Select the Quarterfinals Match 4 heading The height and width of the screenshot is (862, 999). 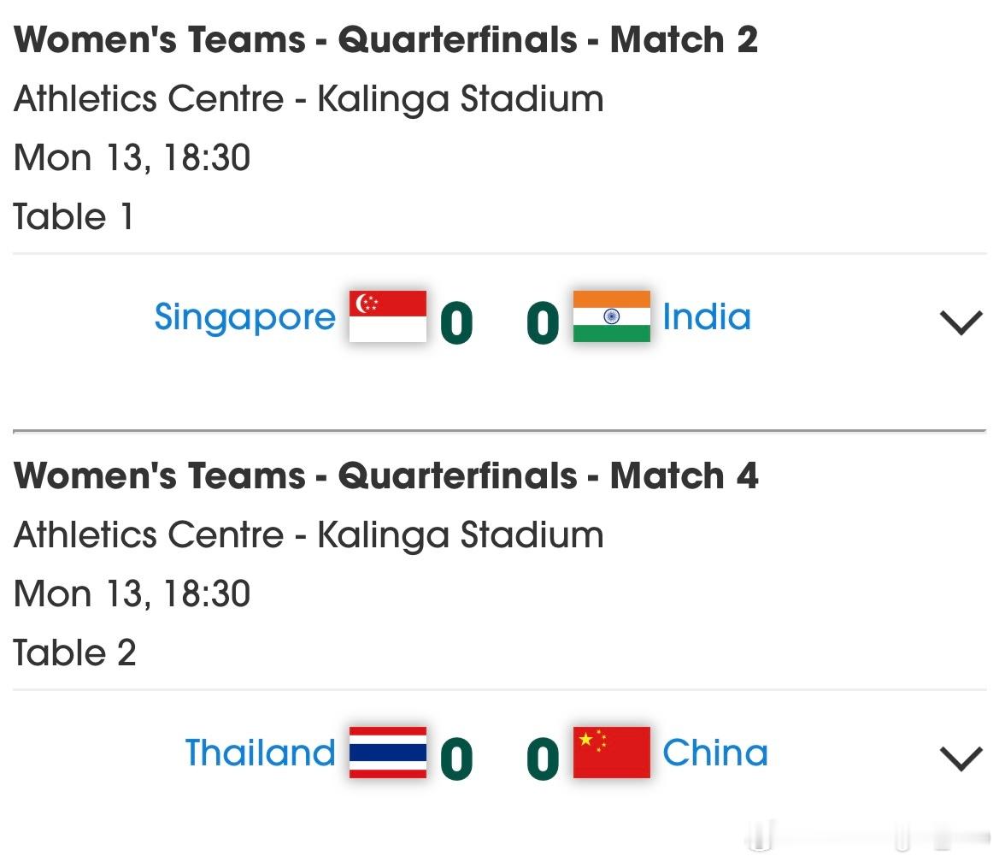click(x=386, y=476)
